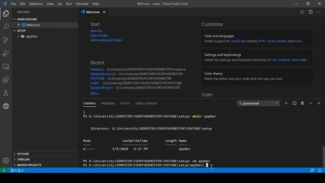Viewport: 325px width, 183px height.
Task: Maximize the panel with the up chevron
Action: (310, 103)
